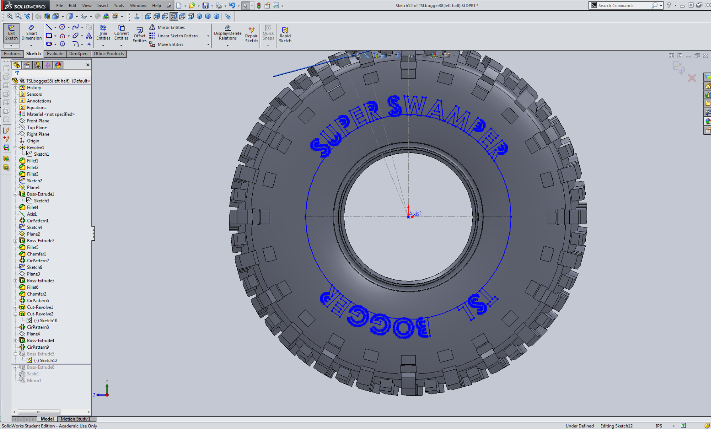Toggle the display style in the view toolbar
The width and height of the screenshot is (711, 429).
pos(70,16)
